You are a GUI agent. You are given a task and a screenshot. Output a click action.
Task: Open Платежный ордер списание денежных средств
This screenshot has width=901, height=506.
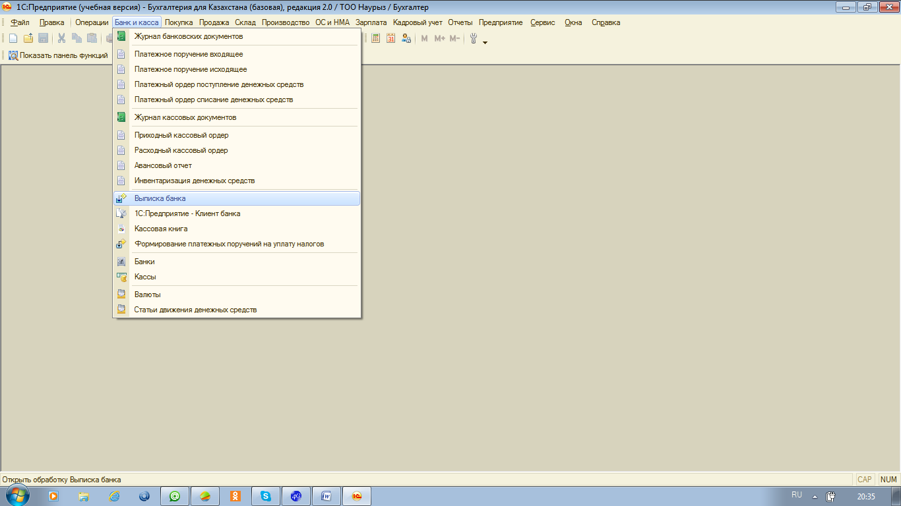point(237,99)
